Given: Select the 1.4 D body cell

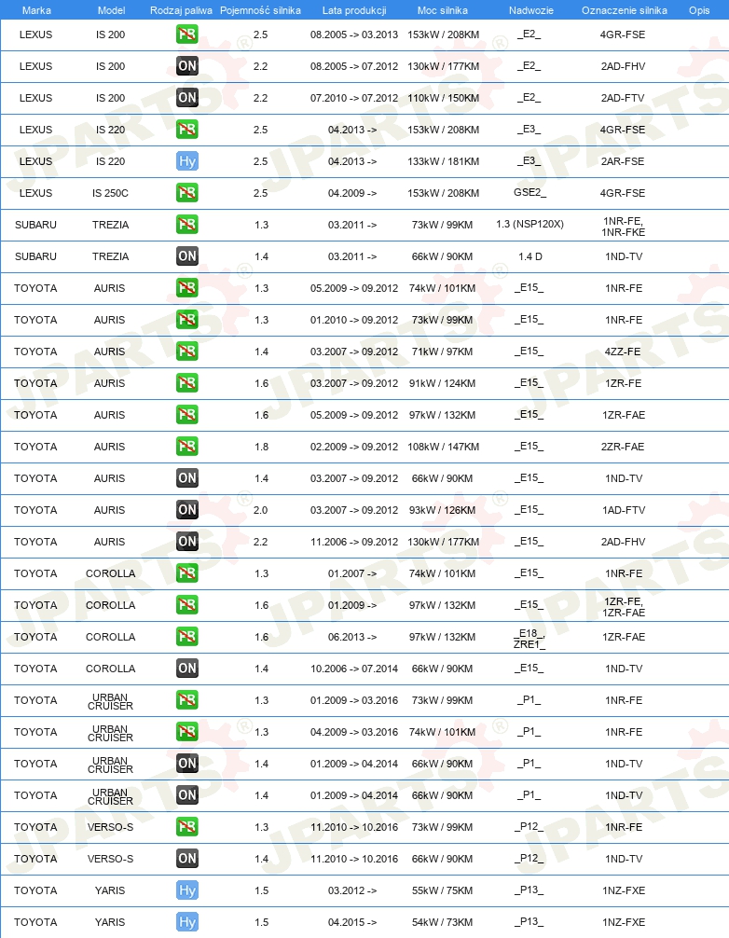Looking at the screenshot, I should tap(530, 256).
